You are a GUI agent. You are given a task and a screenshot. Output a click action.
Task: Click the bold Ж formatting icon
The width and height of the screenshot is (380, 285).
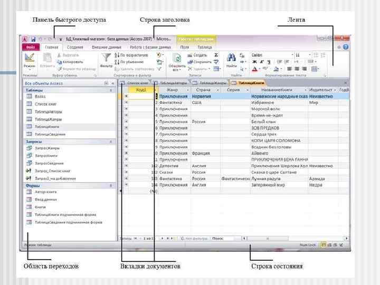pos(254,62)
